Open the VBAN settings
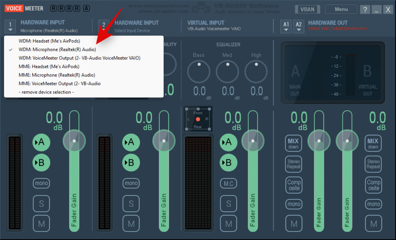The height and width of the screenshot is (240, 396). (307, 9)
